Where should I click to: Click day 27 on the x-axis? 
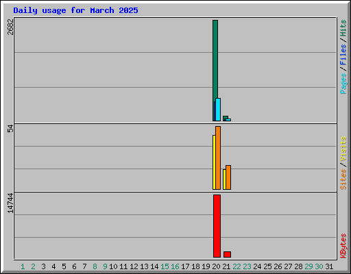coord(288,266)
